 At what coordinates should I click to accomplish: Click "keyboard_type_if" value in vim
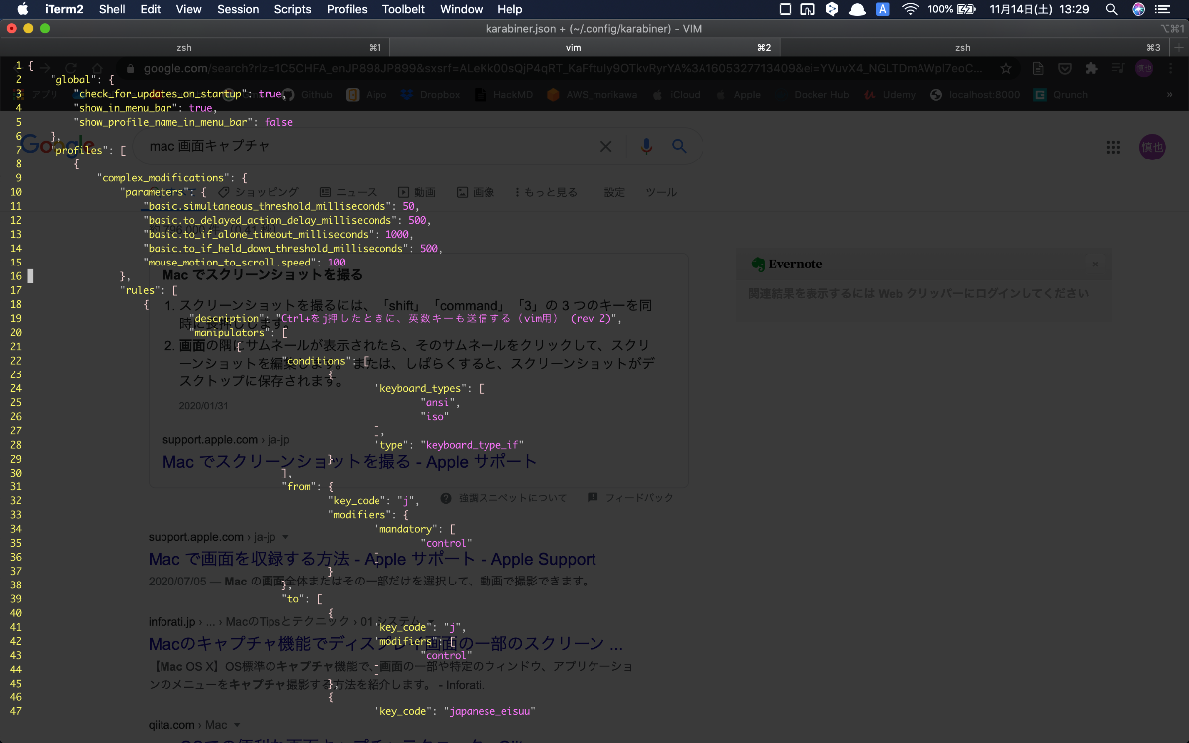pos(473,446)
